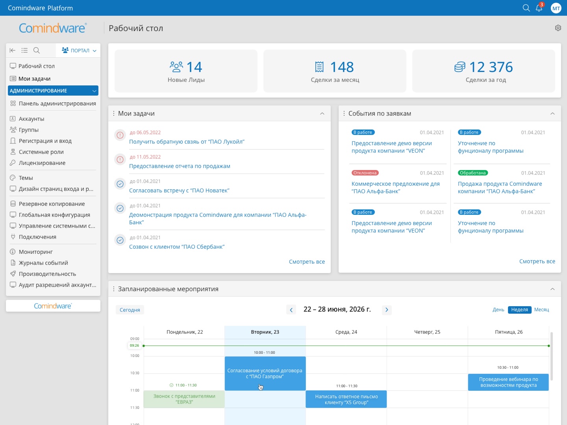Collapse the sidebar navigation panel
567x425 pixels.
[13, 50]
